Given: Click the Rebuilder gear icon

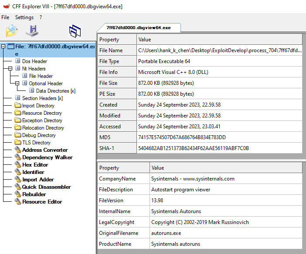Looking at the screenshot, I should coord(18,194).
